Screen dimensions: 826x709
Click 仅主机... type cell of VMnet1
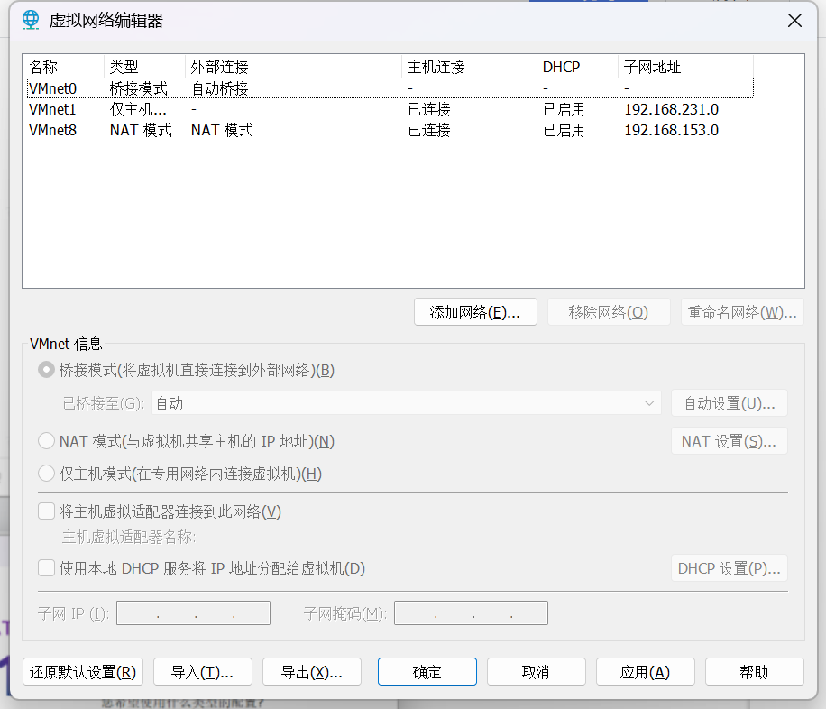point(138,109)
